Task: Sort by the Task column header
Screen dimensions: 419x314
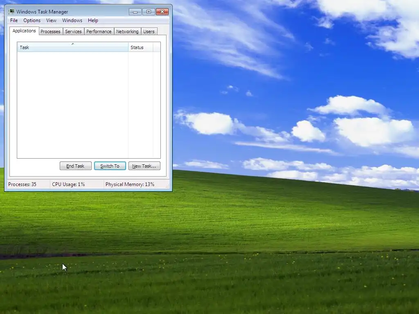Action: [73, 47]
